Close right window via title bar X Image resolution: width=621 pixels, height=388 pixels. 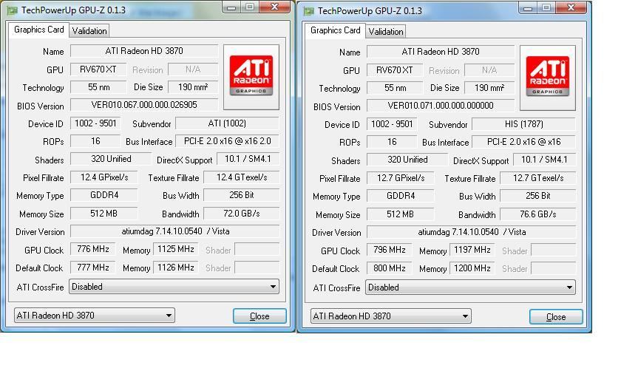coord(571,7)
